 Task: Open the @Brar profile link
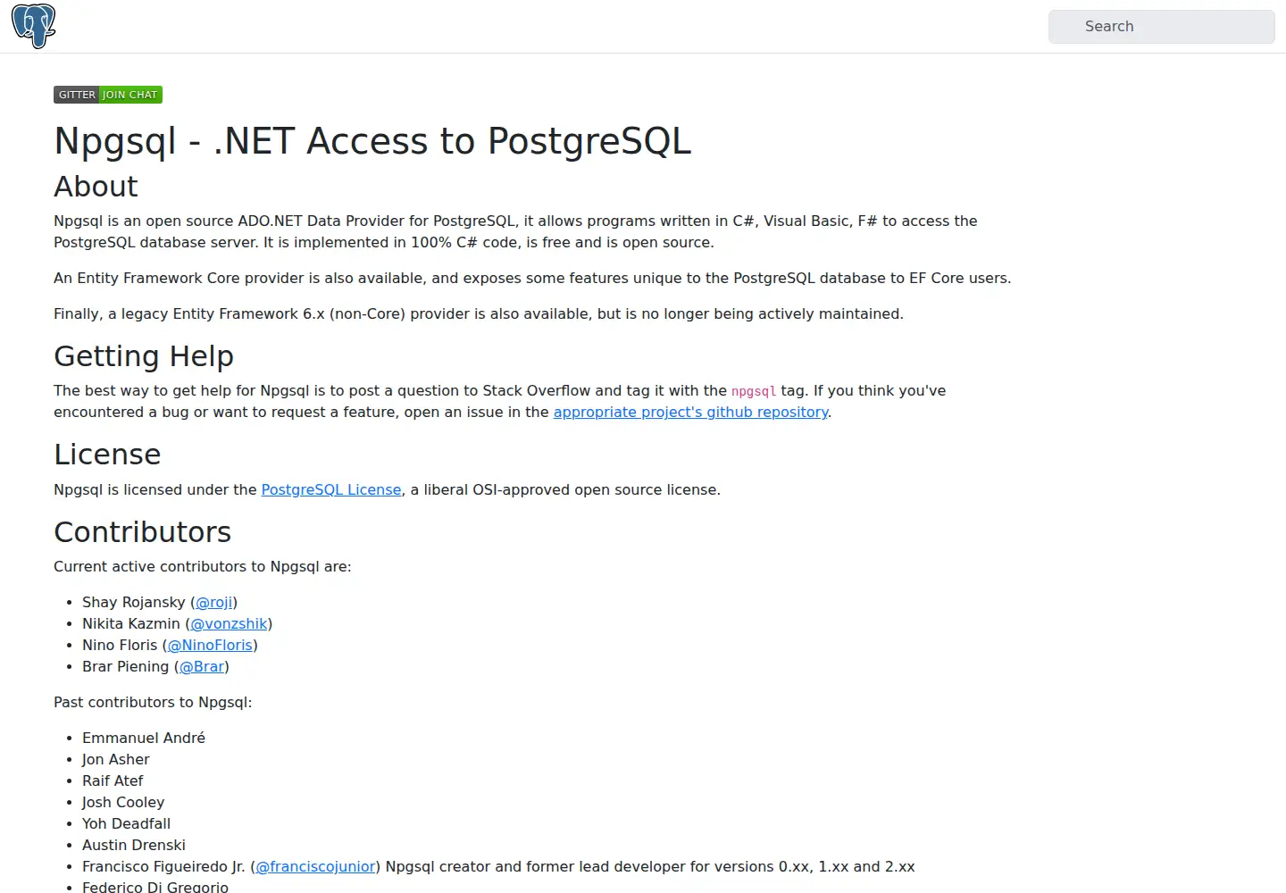202,666
